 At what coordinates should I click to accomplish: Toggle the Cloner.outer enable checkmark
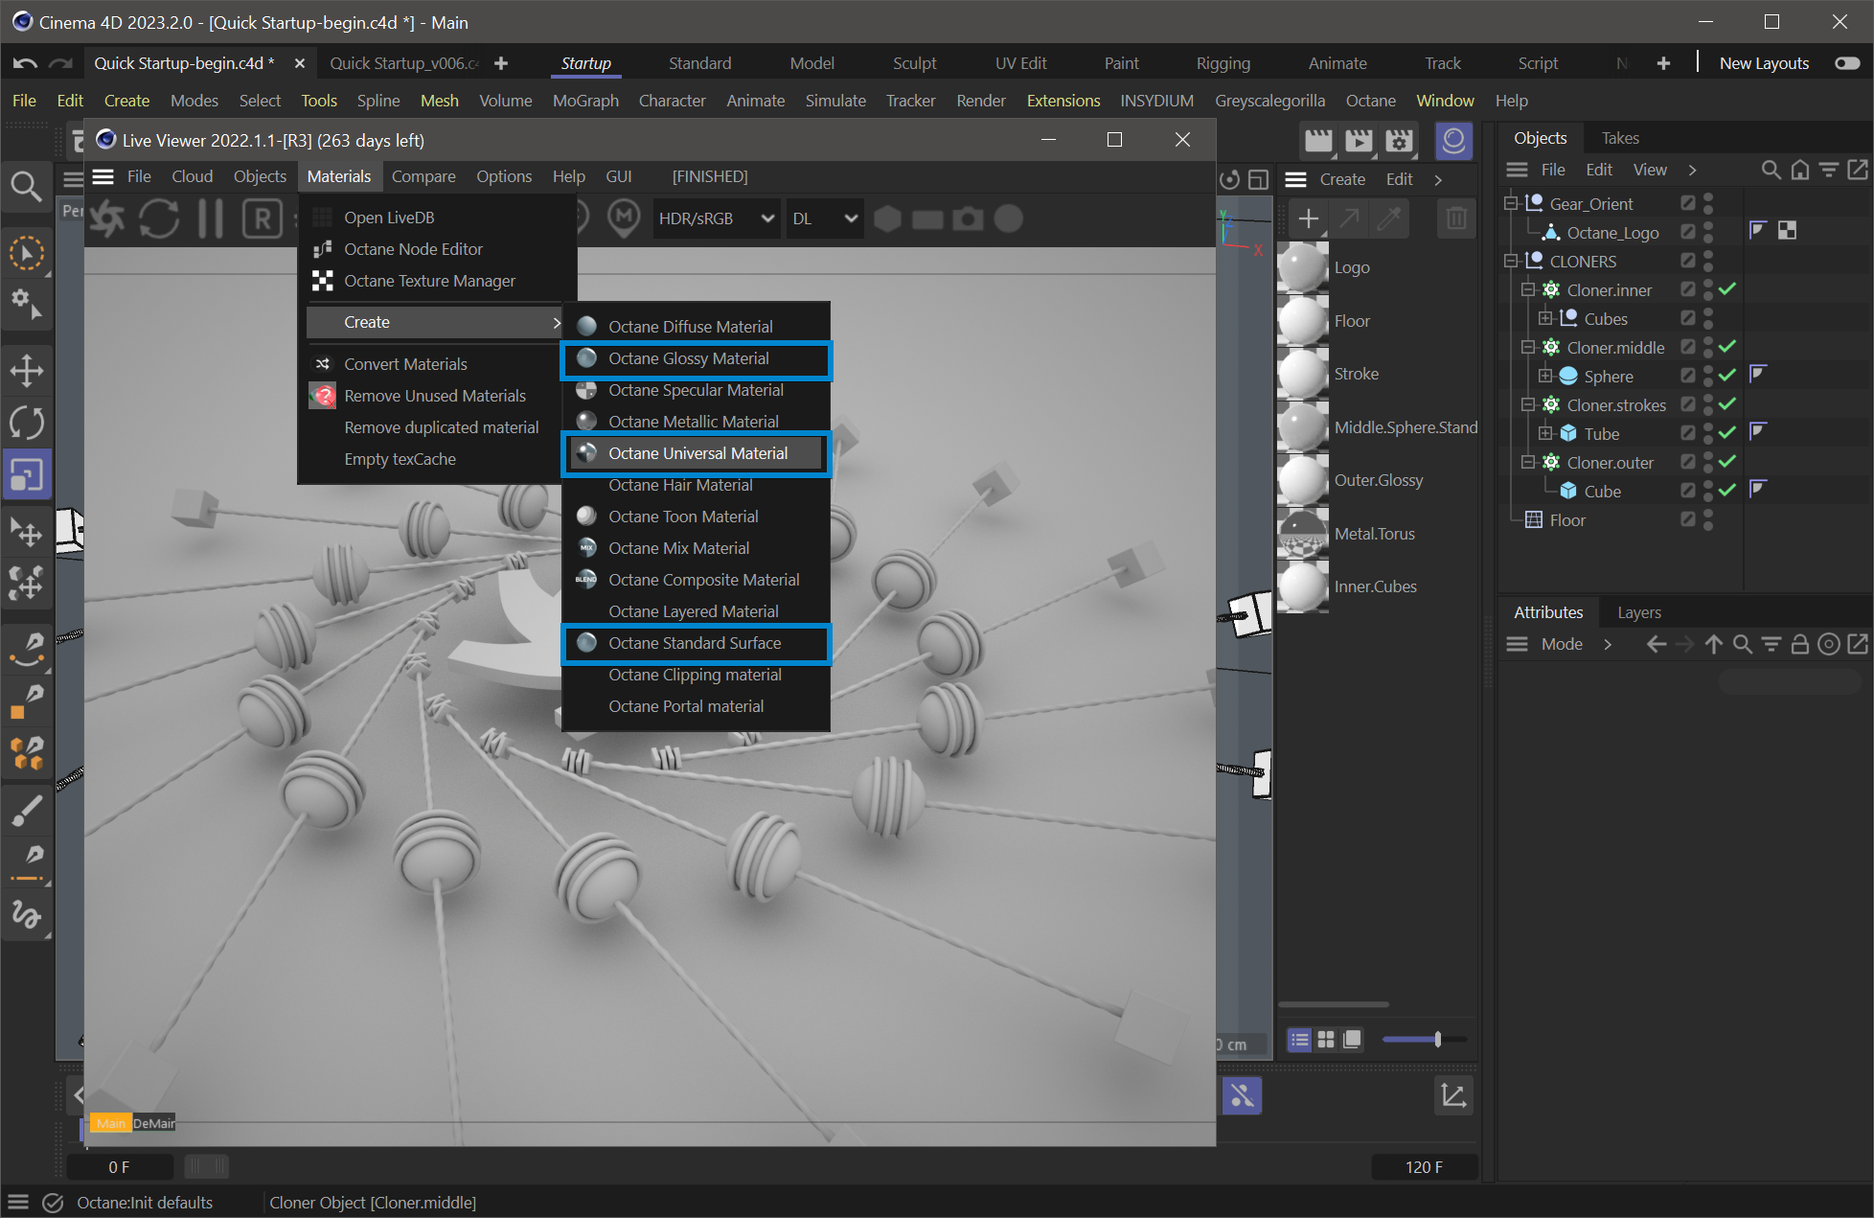1727,462
